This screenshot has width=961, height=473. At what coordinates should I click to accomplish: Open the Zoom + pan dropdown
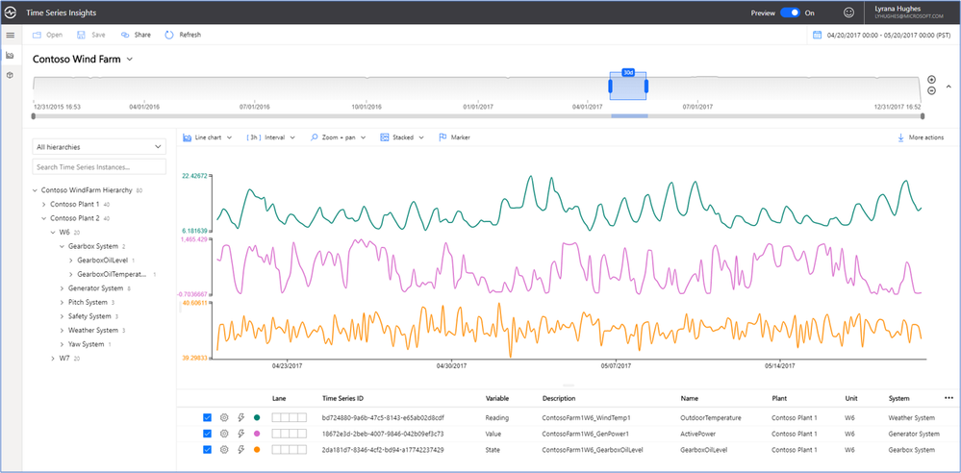point(339,137)
